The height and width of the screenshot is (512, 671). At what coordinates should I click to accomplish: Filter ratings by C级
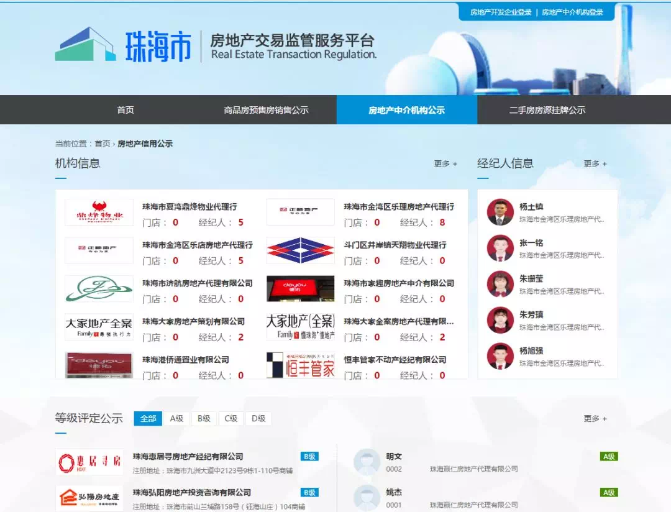tap(231, 418)
